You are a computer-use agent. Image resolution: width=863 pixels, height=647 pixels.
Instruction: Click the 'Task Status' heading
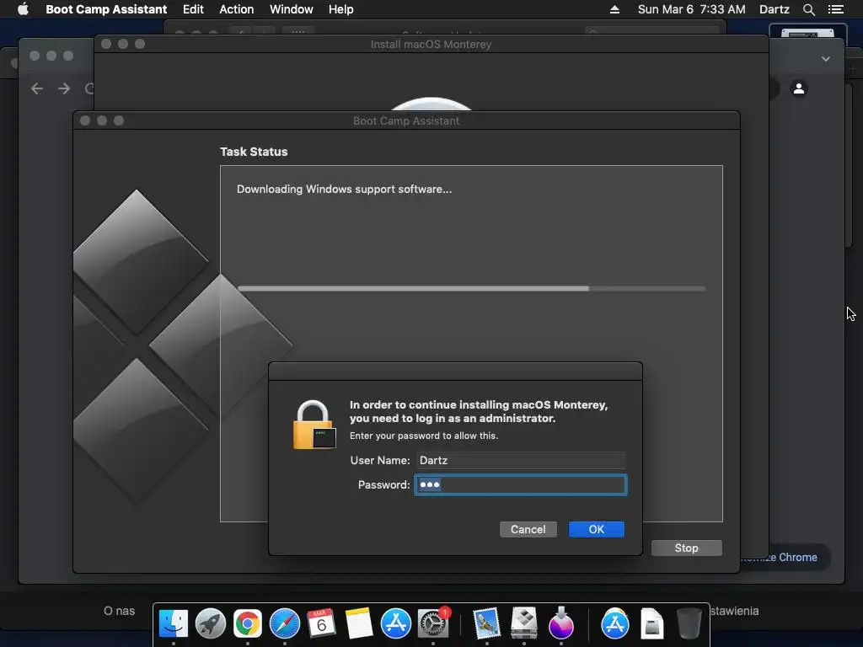pyautogui.click(x=254, y=152)
